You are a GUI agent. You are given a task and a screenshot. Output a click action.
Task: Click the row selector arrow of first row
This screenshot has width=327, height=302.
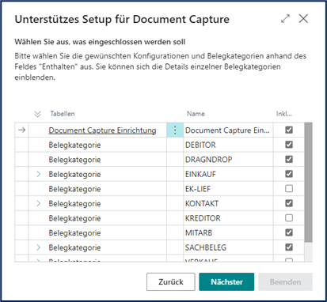click(x=22, y=130)
